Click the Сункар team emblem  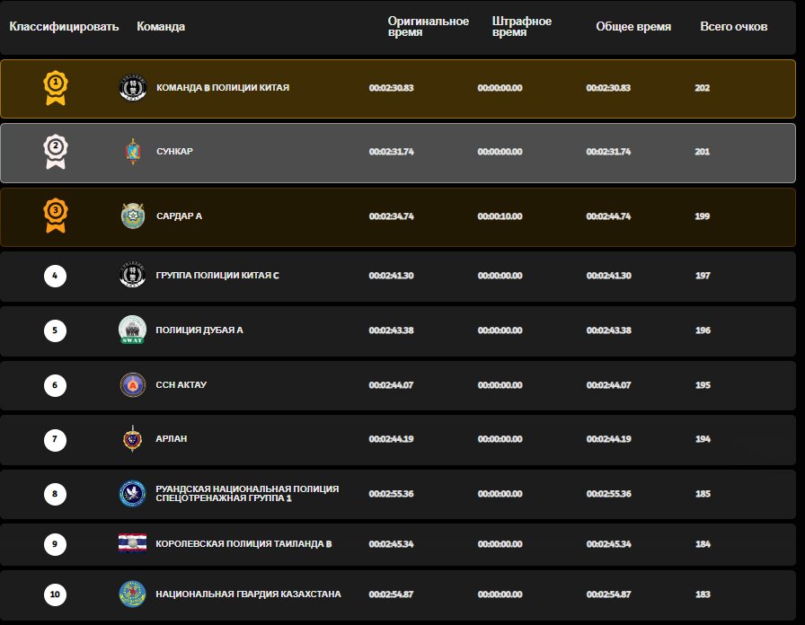click(x=132, y=152)
